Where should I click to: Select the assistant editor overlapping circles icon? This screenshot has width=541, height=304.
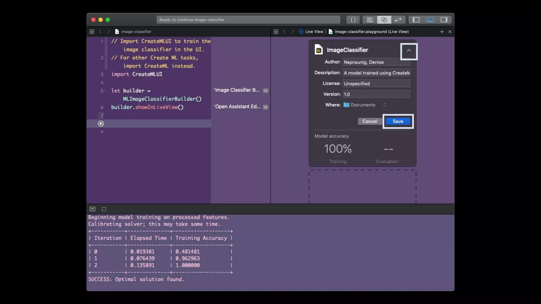click(384, 20)
